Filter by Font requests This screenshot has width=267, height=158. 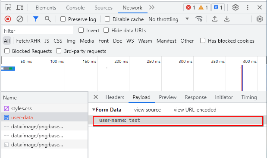click(104, 41)
